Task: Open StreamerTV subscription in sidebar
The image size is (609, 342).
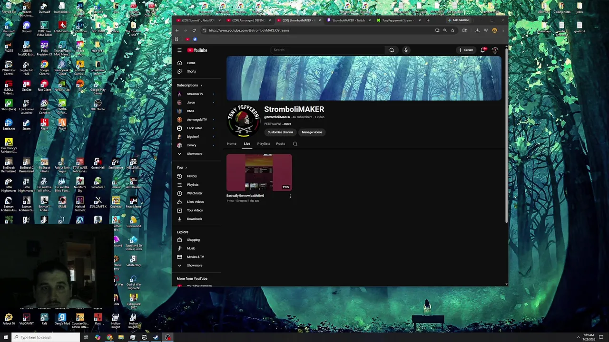Action: 196,94
